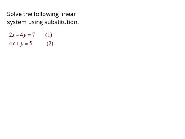Viewport: 185px width, 139px height.
Task: Click the plus sign in the second equation
Action: click(x=17, y=44)
